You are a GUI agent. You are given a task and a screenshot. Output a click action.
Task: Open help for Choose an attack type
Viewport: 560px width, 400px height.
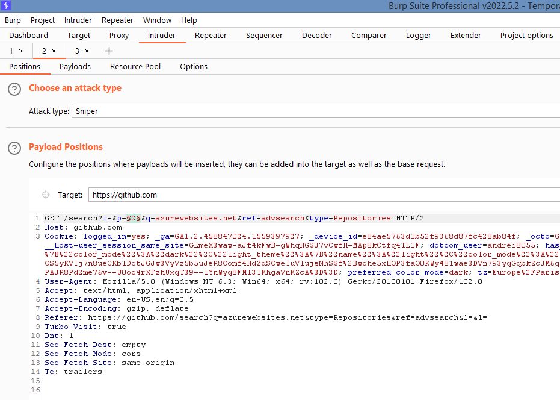coord(14,89)
